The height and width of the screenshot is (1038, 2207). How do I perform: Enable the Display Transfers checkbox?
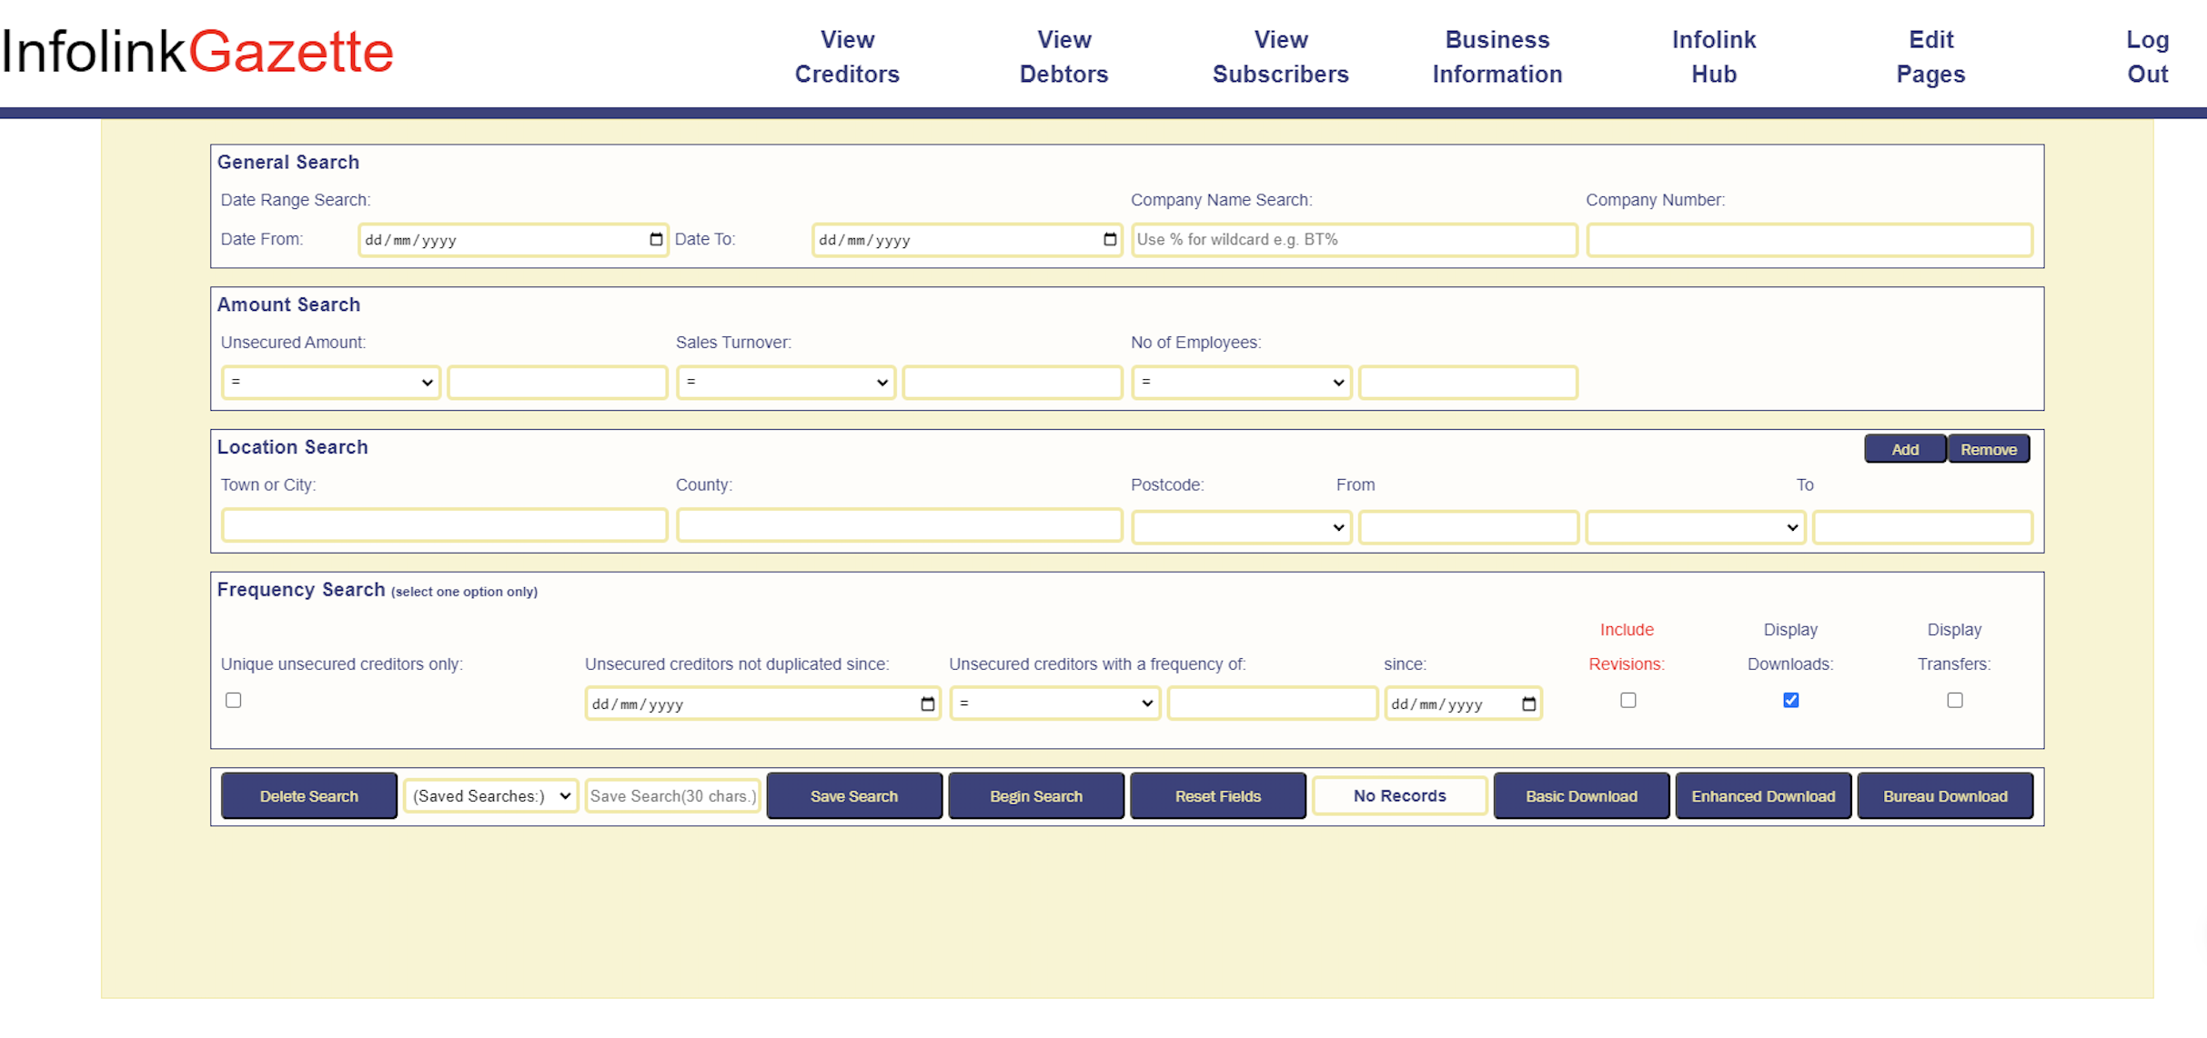click(1954, 700)
